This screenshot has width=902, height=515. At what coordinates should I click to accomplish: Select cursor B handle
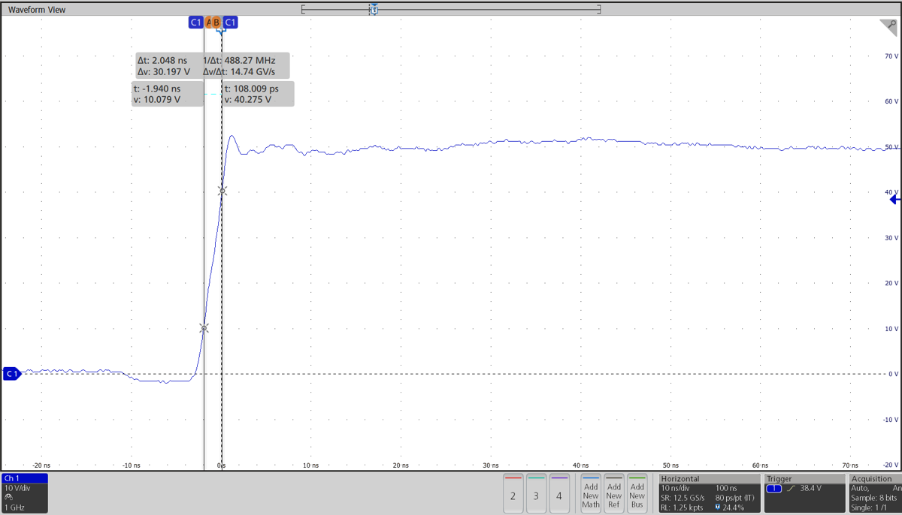[217, 23]
